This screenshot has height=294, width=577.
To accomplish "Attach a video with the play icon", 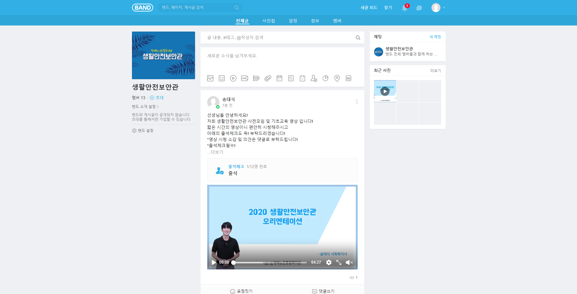I will pos(233,78).
